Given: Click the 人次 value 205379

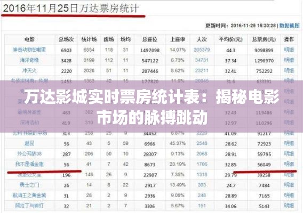Looking at the screenshot, I should pyautogui.click(x=202, y=50).
